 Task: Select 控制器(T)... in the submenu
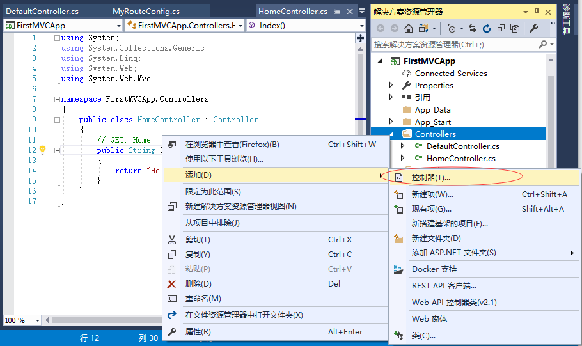point(430,177)
